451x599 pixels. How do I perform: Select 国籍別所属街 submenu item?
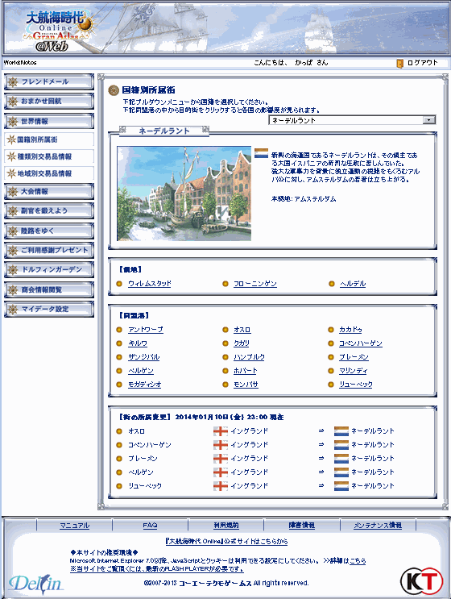click(49, 139)
